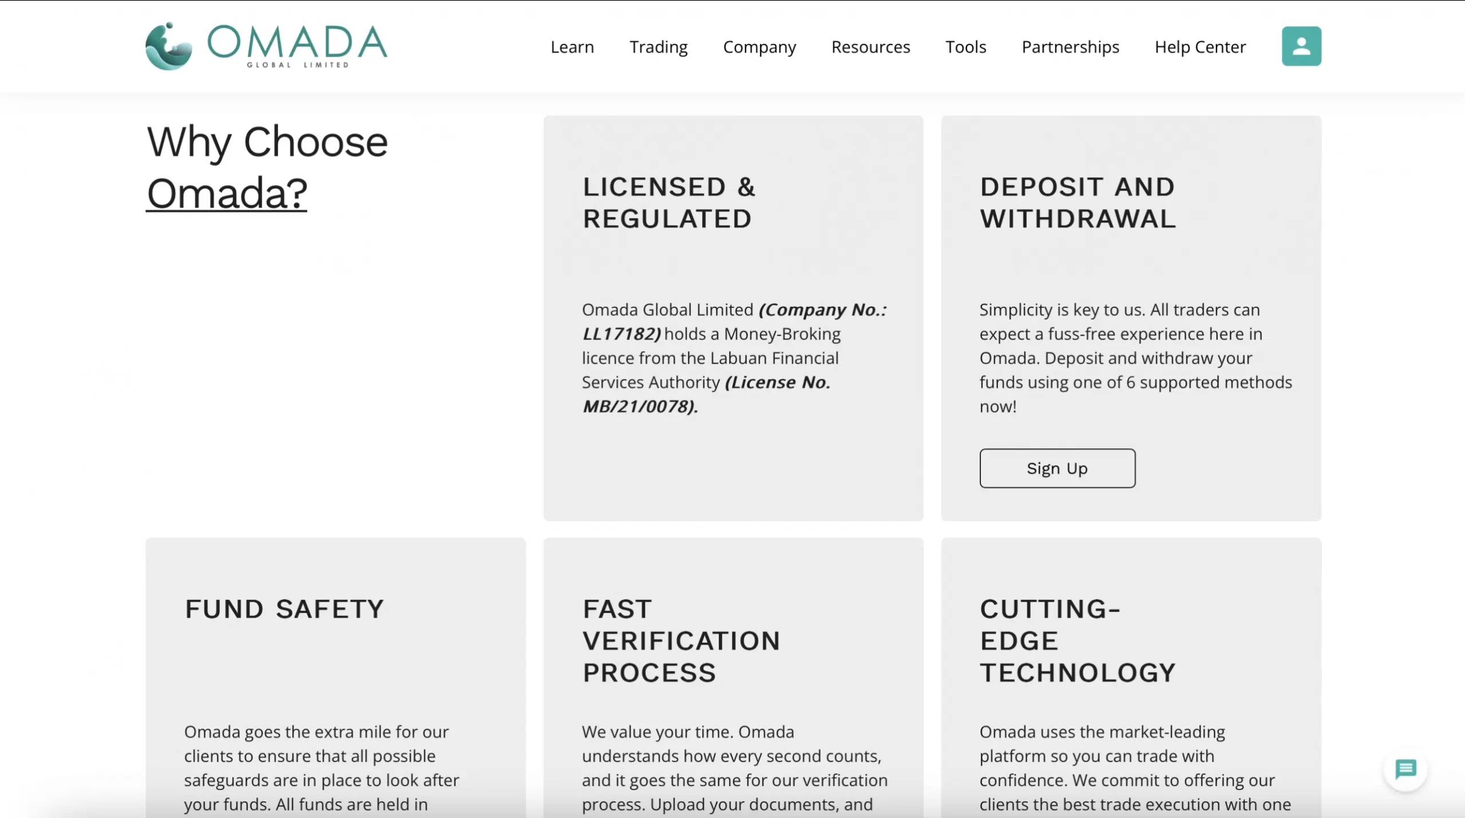Click the Why Choose heading text
This screenshot has width=1465, height=818.
267,142
